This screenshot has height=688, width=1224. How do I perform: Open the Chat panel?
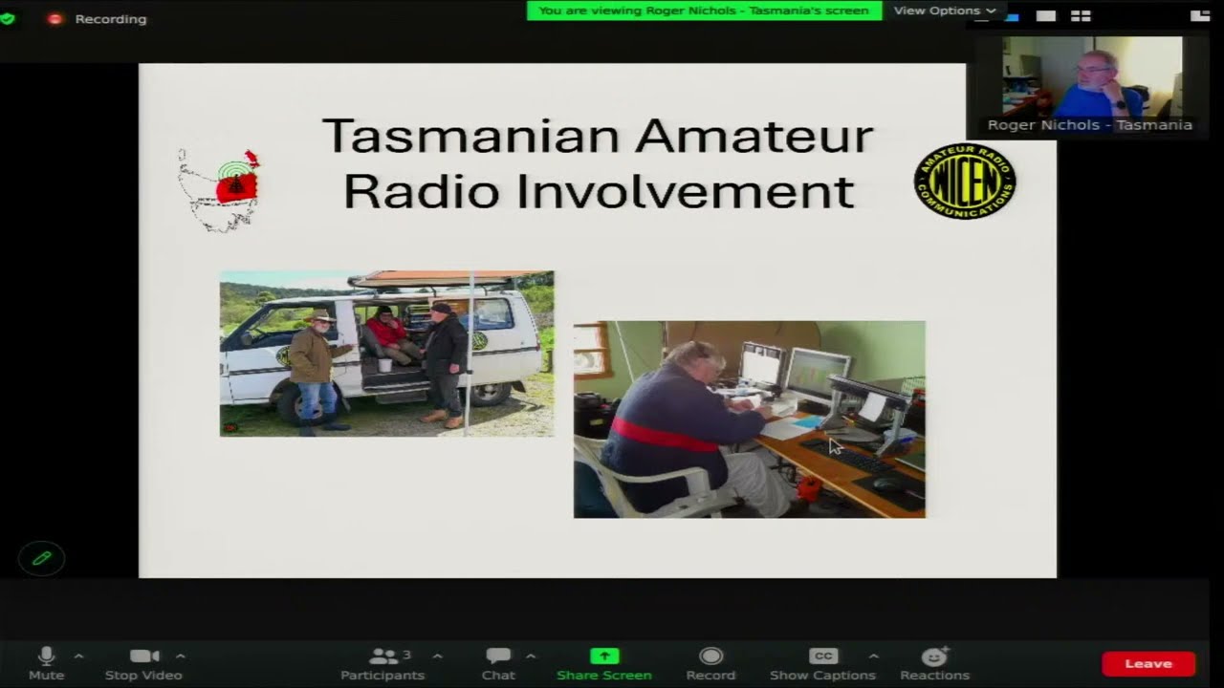[498, 663]
